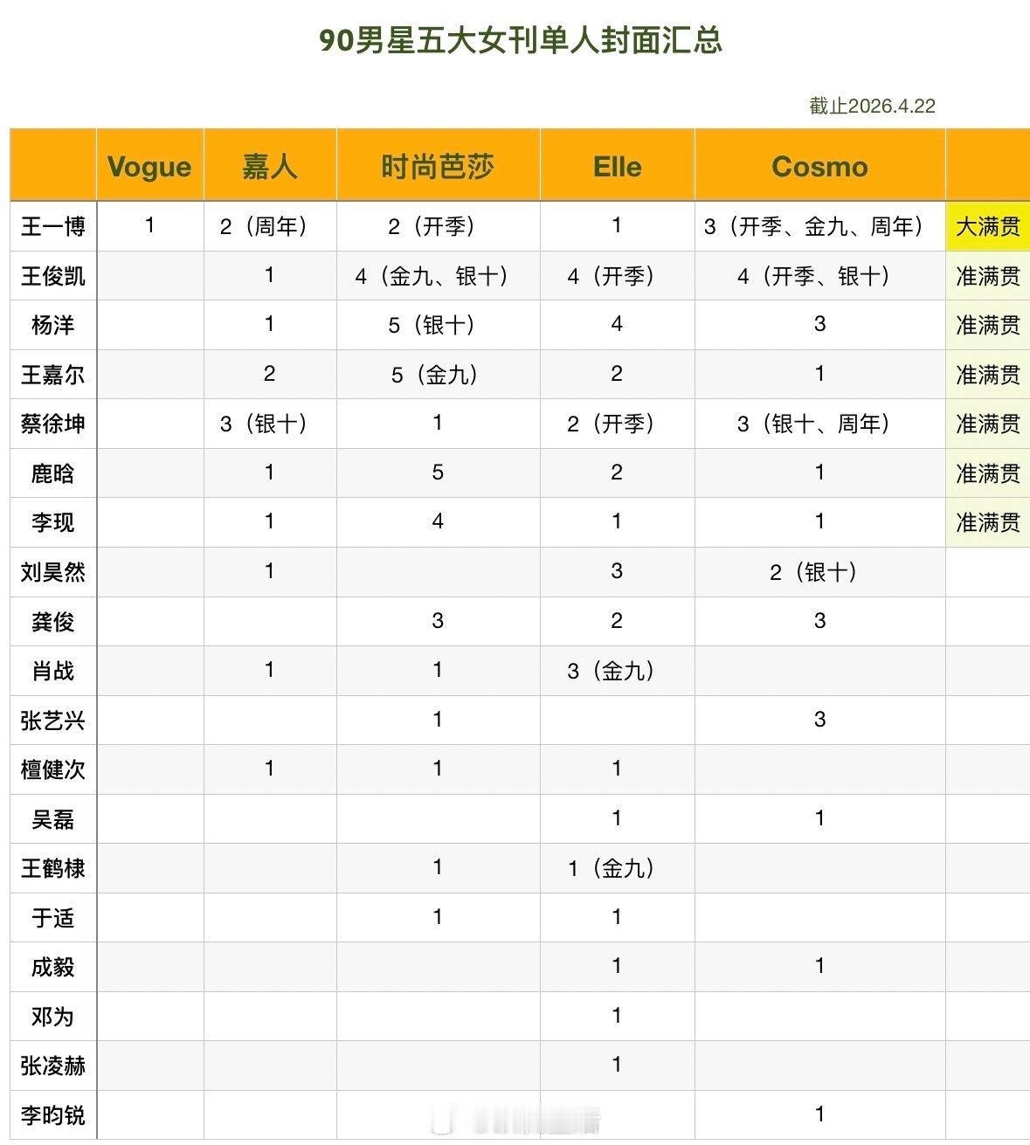Viewport: 1030px width, 1145px height.
Task: Click the cell 3（金九）in 肖战 row
Action: (x=617, y=671)
